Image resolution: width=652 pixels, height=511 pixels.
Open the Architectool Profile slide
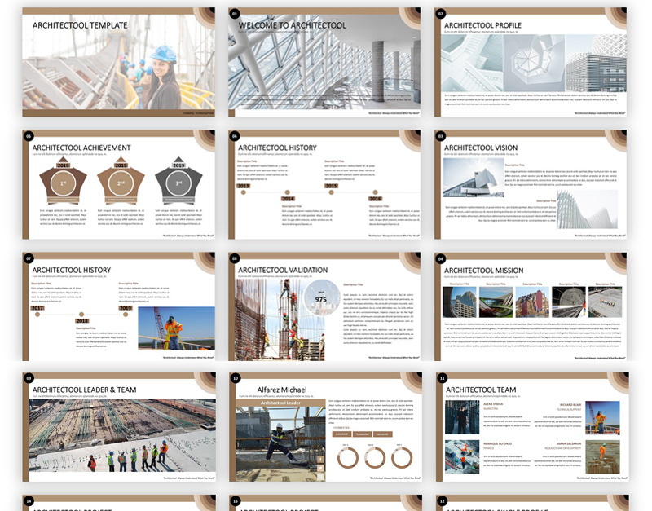tap(531, 62)
